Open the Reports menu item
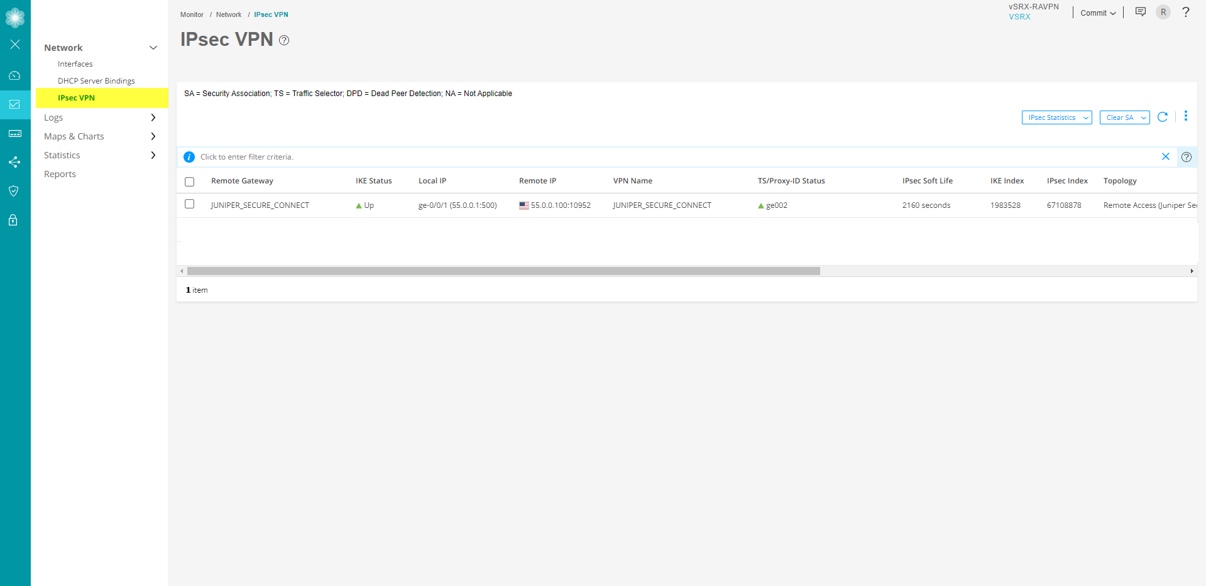1206x586 pixels. tap(60, 174)
